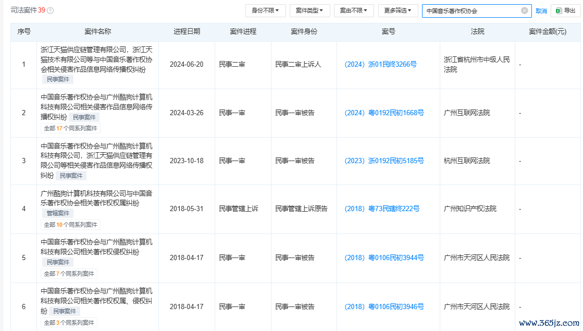
Task: Click the 进程日期 column header
Action: 187,32
